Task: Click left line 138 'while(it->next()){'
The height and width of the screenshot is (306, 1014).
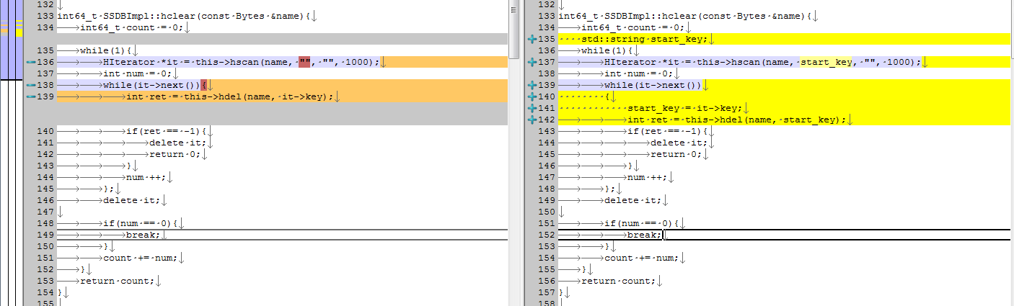Action: (155, 85)
